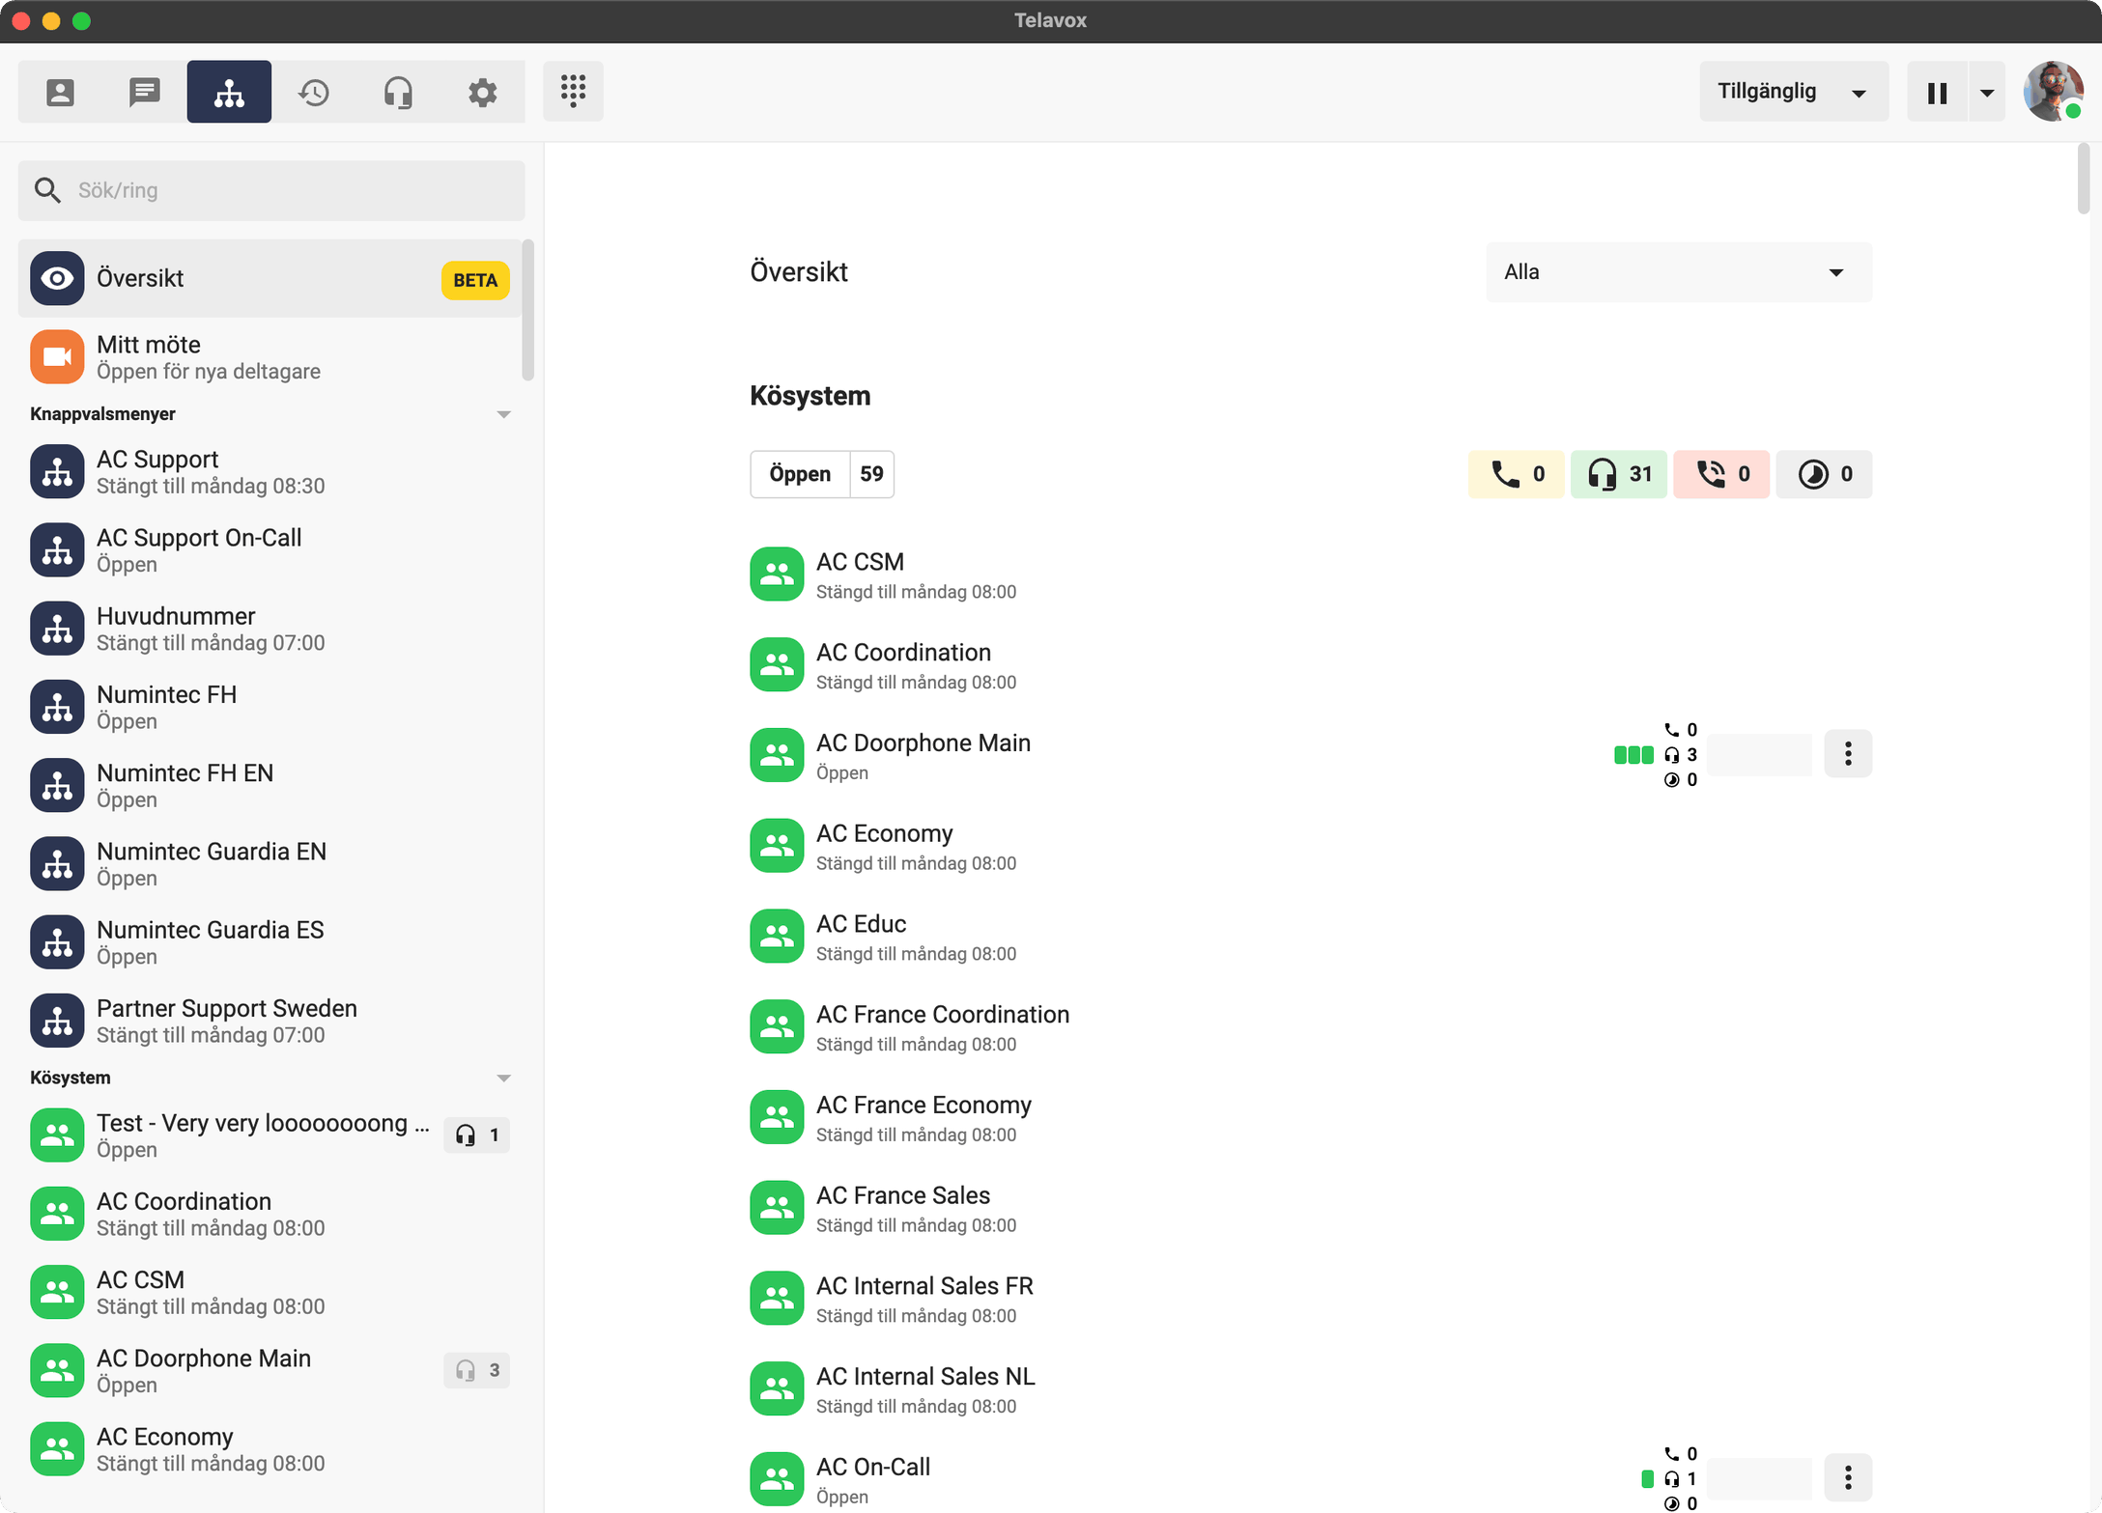The image size is (2102, 1513).
Task: Click the green logged-in agents 31 indicator
Action: 1618,474
